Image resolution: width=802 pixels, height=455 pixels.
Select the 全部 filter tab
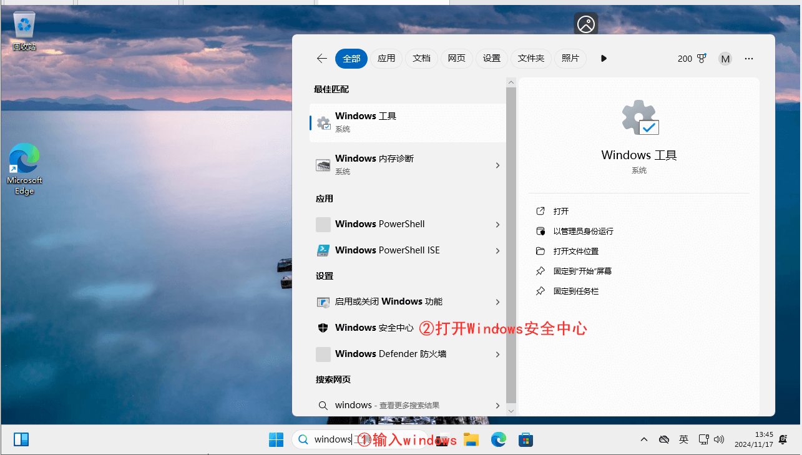pos(351,59)
